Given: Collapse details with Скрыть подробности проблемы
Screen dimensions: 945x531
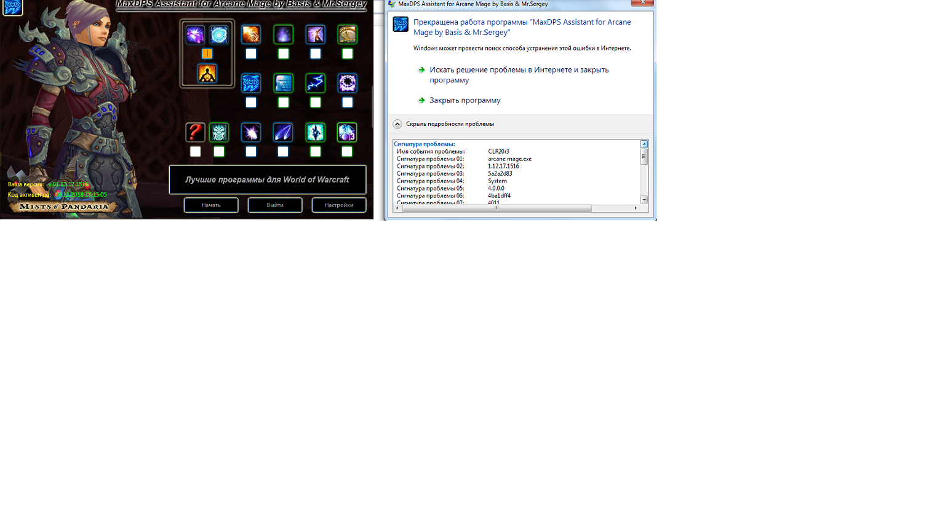Looking at the screenshot, I should [449, 124].
